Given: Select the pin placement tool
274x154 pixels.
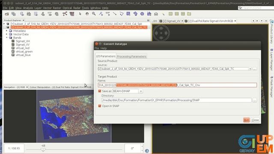Looking at the screenshot, I should point(101,14).
